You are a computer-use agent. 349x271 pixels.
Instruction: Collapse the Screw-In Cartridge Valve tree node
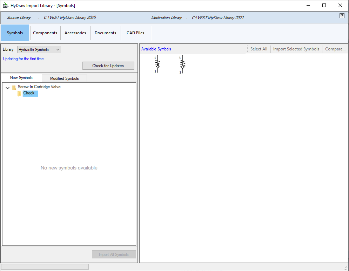coord(7,88)
